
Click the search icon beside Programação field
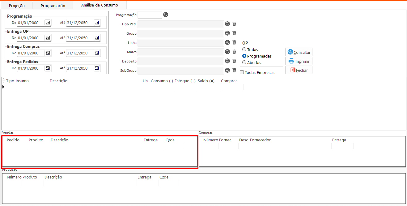coord(166,15)
